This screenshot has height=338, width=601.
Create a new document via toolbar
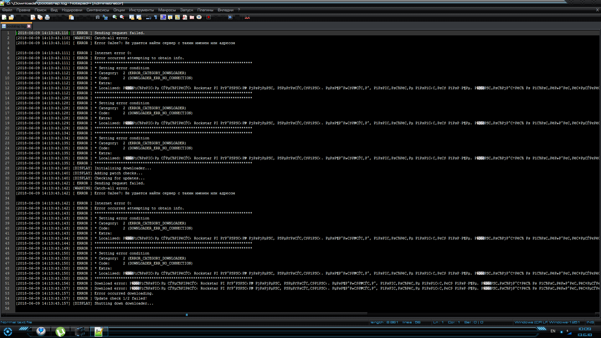pos(4,18)
